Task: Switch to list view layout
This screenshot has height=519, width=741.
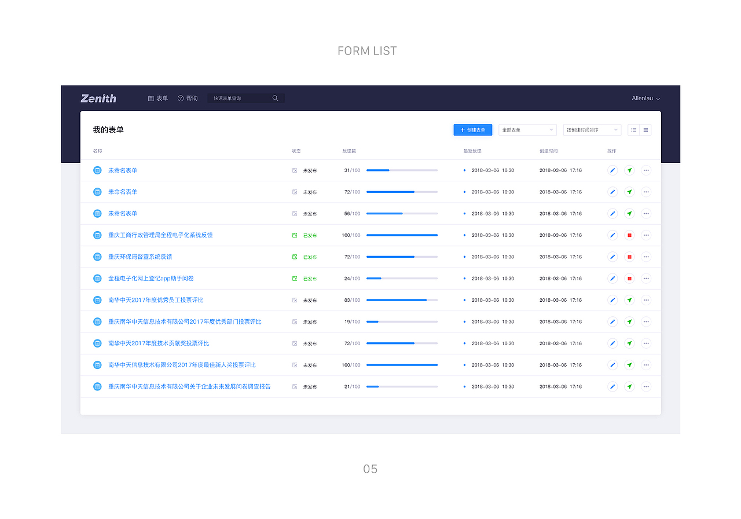Action: click(634, 130)
